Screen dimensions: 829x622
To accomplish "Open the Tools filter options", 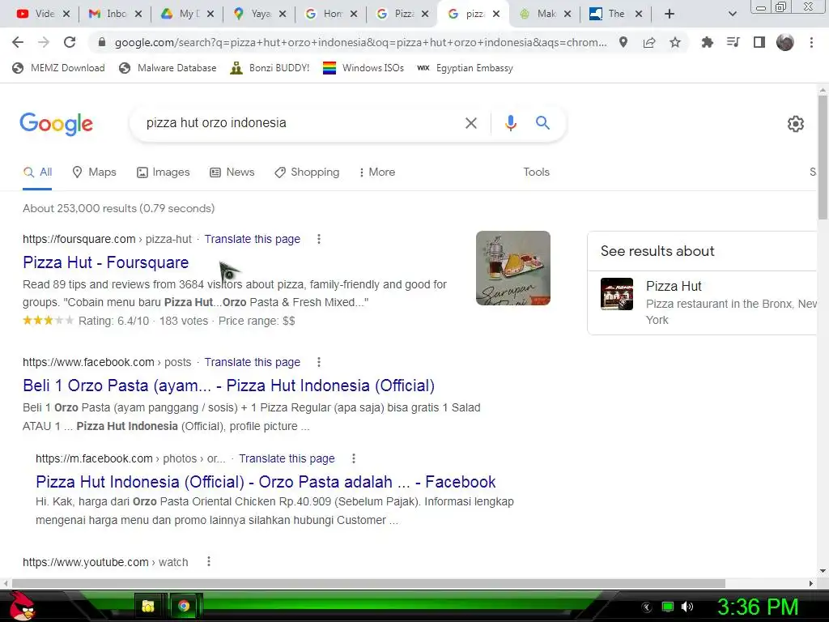I will (536, 173).
